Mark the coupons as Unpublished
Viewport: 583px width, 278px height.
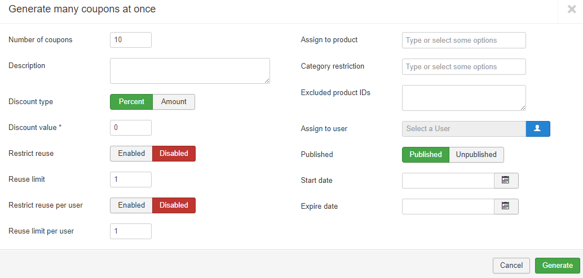(476, 155)
